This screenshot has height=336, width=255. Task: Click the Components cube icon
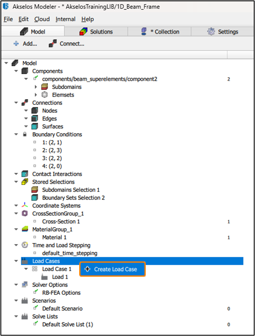tap(25, 71)
